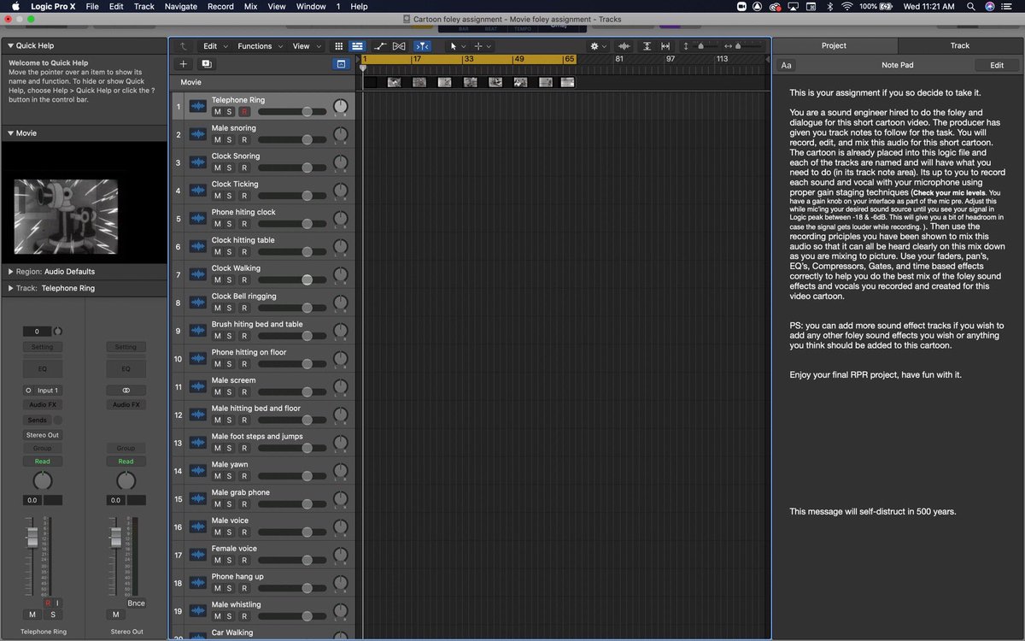Click the movie preview thumbnail
Viewport: 1025px width, 641px height.
point(67,216)
